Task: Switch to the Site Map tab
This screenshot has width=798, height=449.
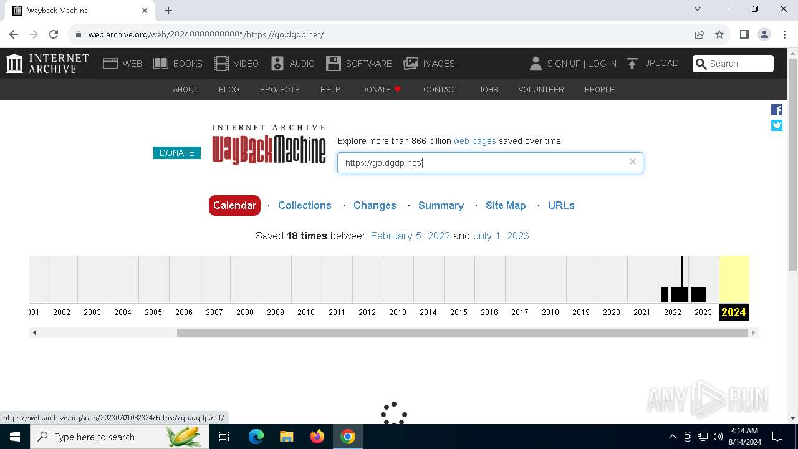Action: click(506, 205)
